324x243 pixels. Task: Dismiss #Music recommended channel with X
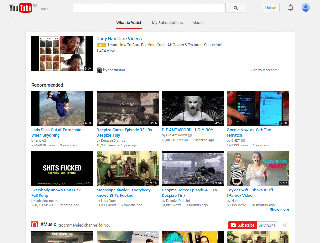pos(285,225)
